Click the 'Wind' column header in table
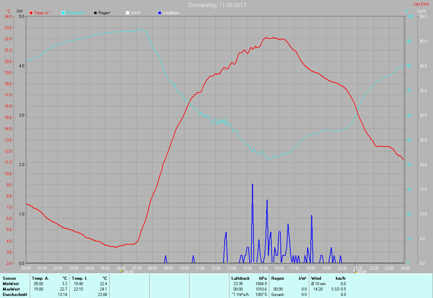 click(x=316, y=278)
